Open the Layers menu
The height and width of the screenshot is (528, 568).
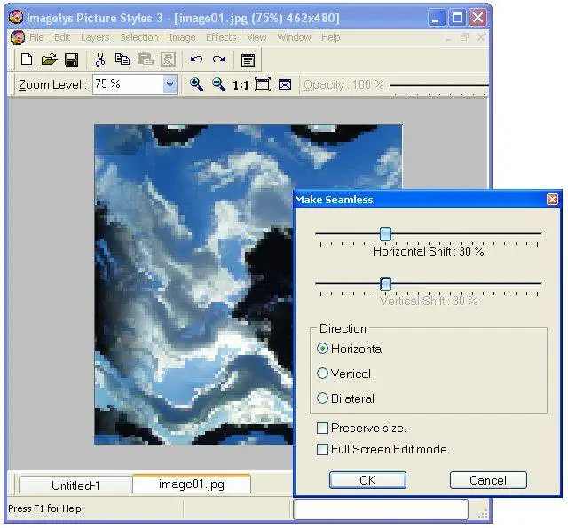click(x=95, y=37)
